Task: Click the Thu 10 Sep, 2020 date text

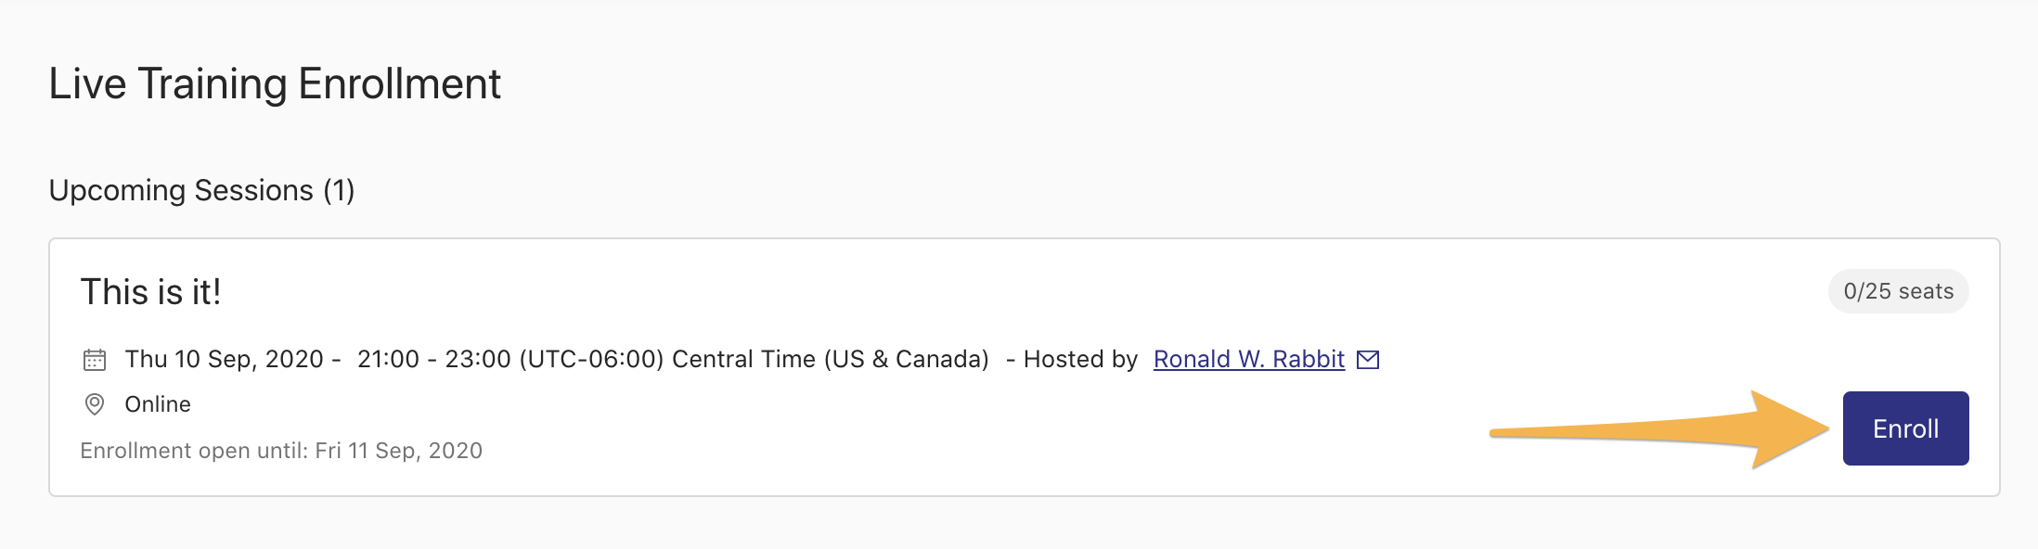Action: tap(224, 359)
